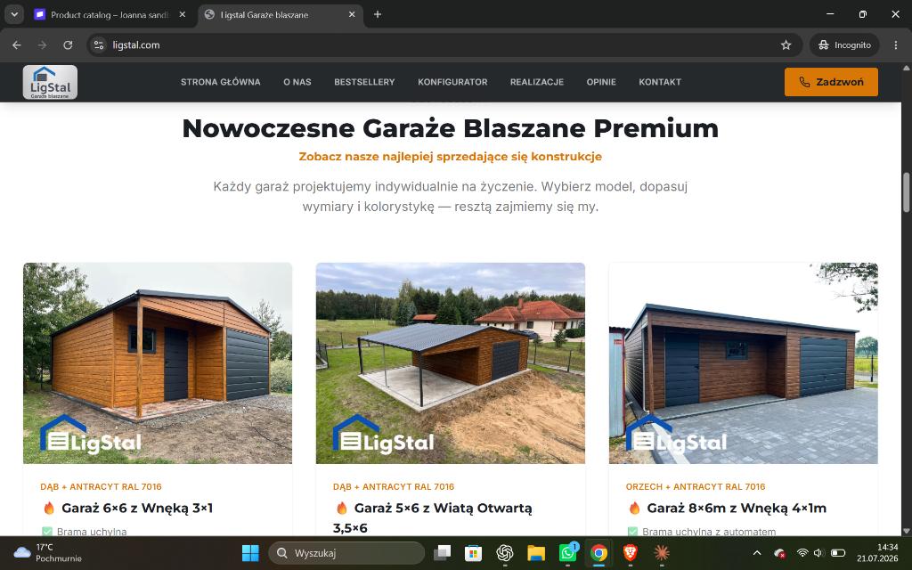Screen dimensions: 912x570
Task: Go to BESTSELLERY section
Action: point(364,82)
